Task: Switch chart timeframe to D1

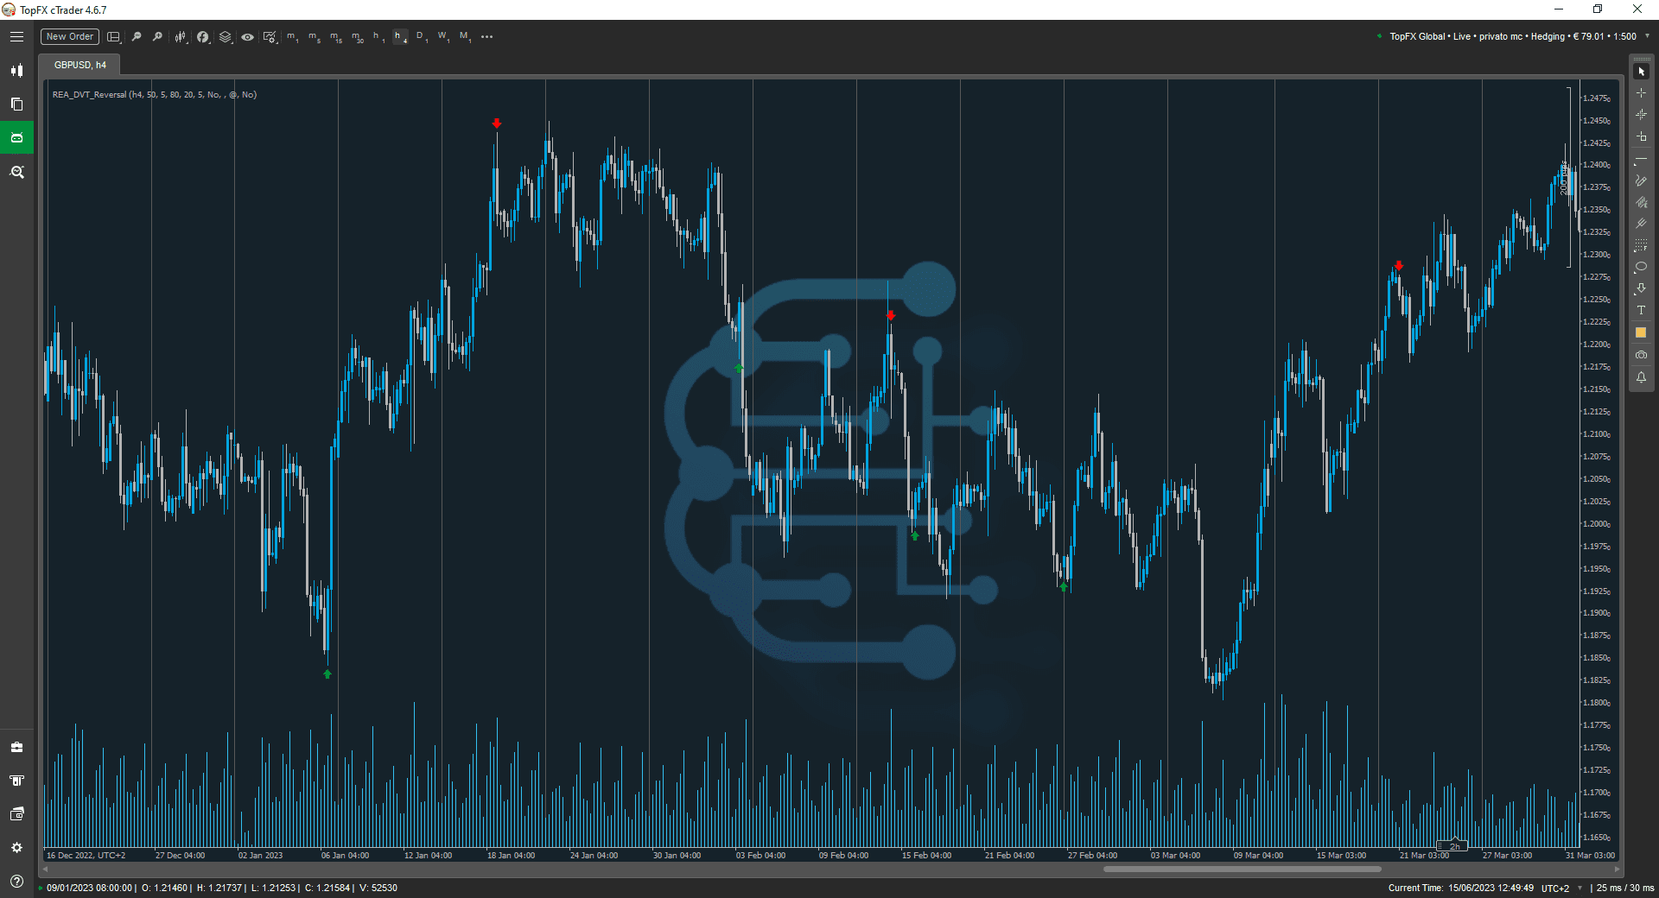Action: pyautogui.click(x=421, y=36)
